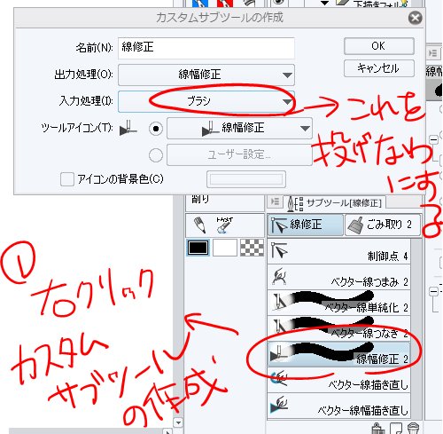Click the サブツール[線修正] palette title
Screen dimensions: 443x434
pyautogui.click(x=345, y=203)
